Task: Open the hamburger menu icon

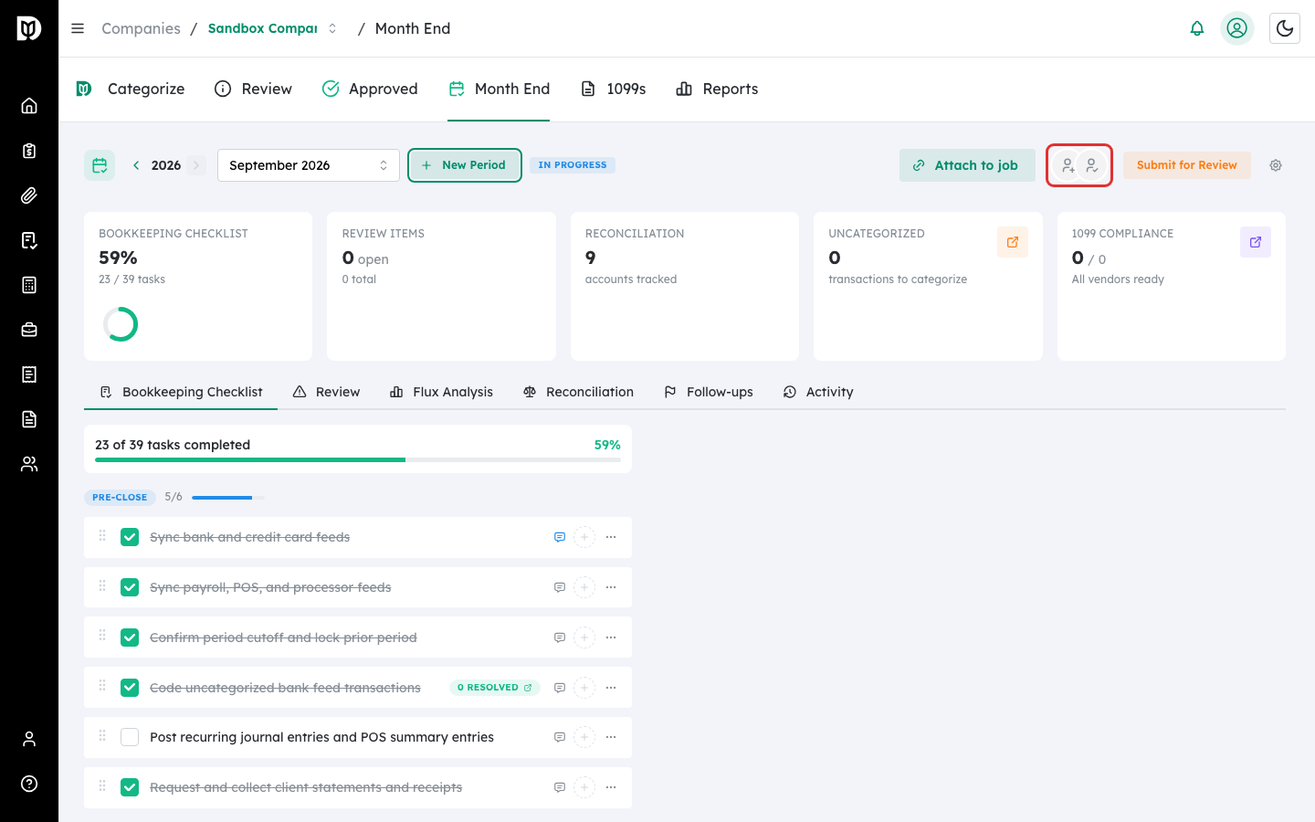Action: 78,28
